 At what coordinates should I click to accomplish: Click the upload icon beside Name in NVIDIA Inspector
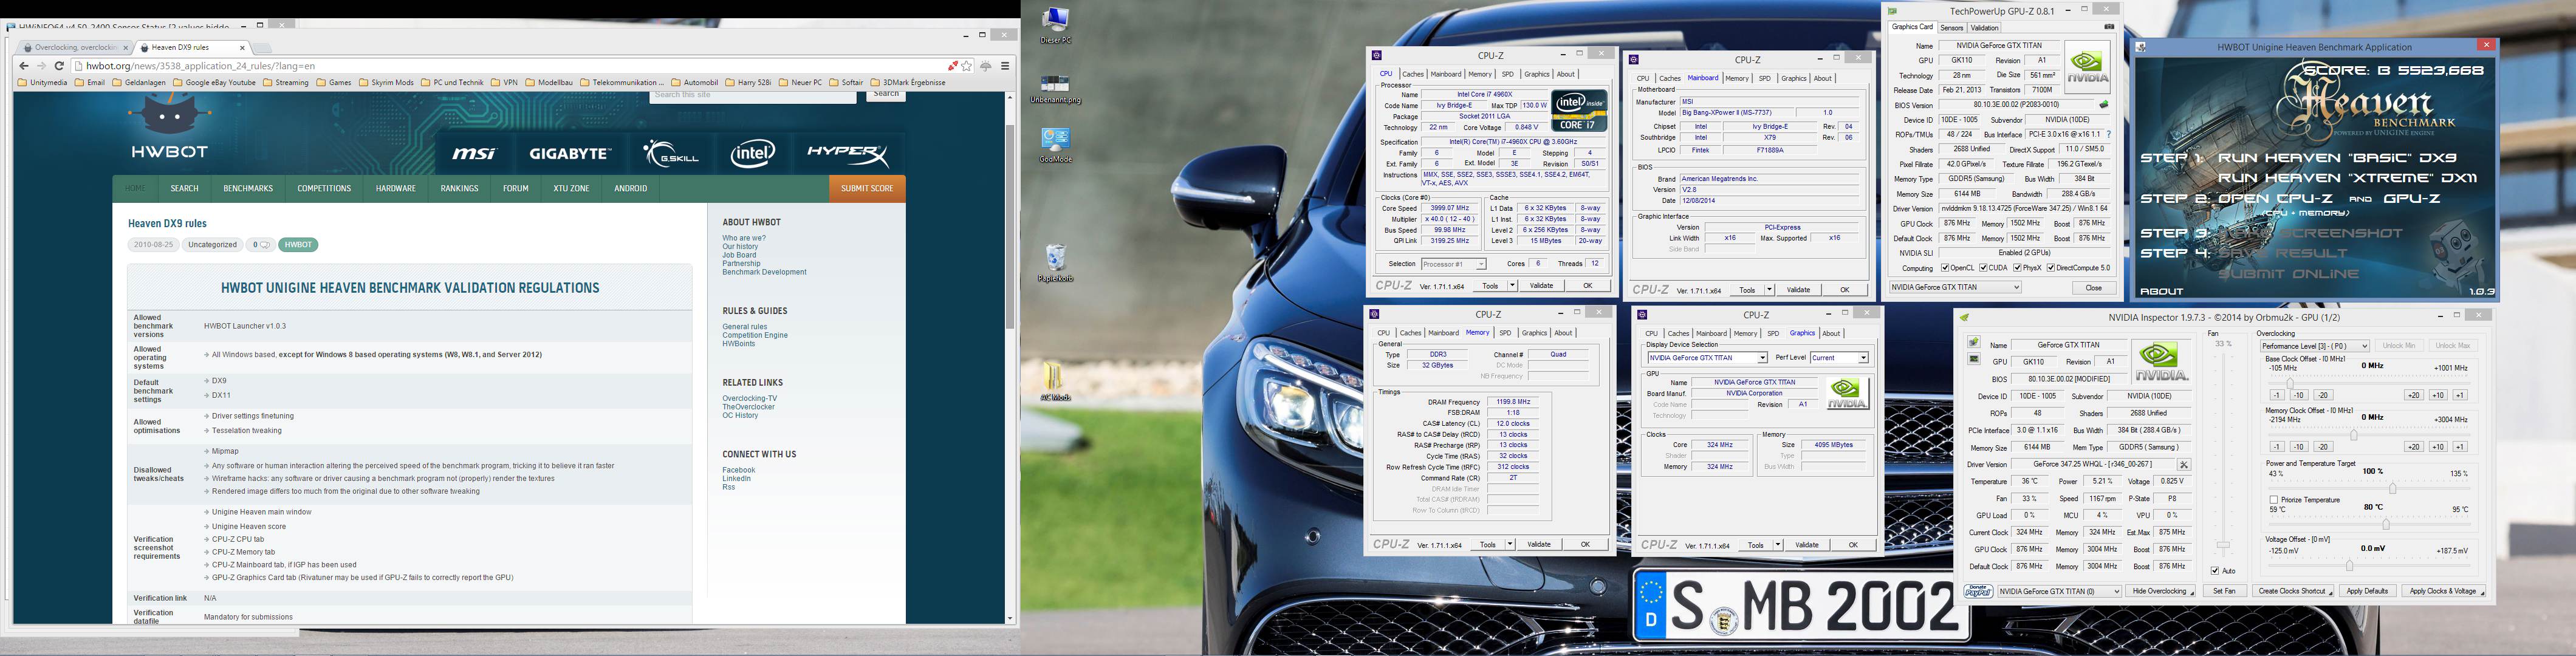pos(1974,343)
